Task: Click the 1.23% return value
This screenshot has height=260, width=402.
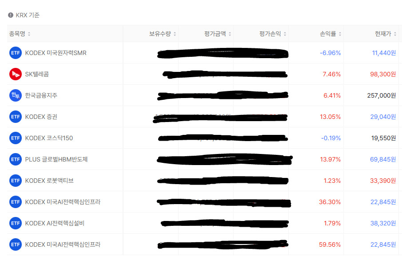Action: click(x=332, y=181)
